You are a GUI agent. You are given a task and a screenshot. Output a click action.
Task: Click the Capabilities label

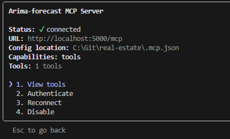[x=33, y=57]
